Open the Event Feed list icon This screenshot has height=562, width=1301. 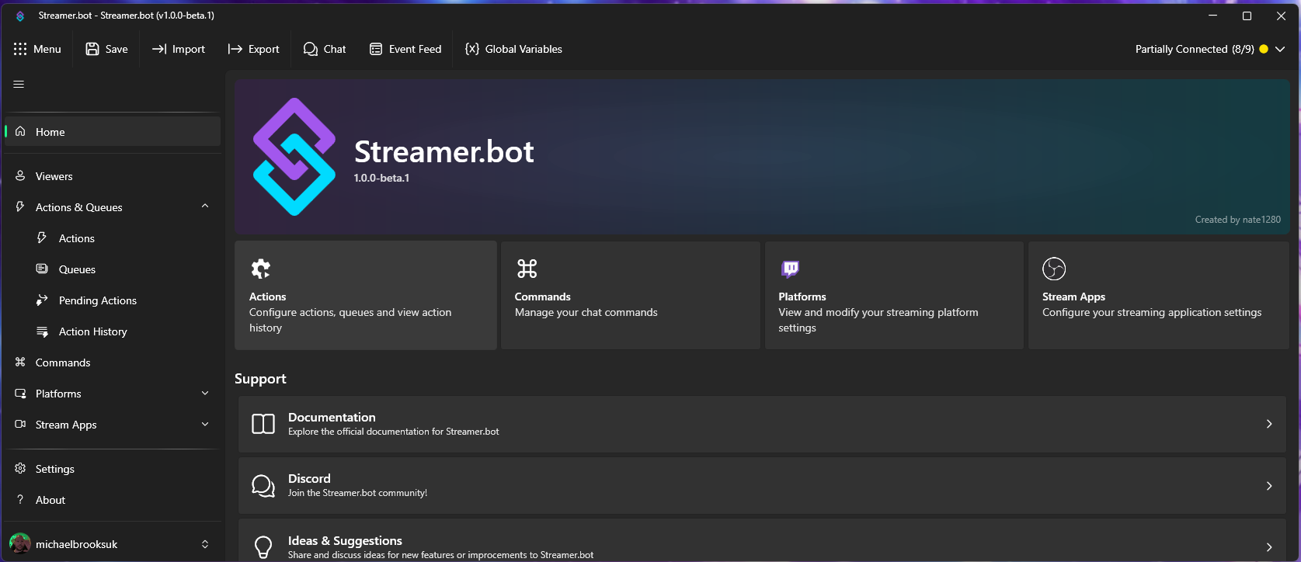pyautogui.click(x=376, y=49)
